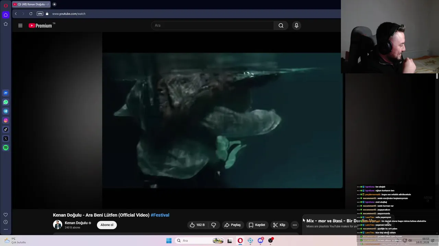Open the three-dots more actions menu

[x=295, y=225]
